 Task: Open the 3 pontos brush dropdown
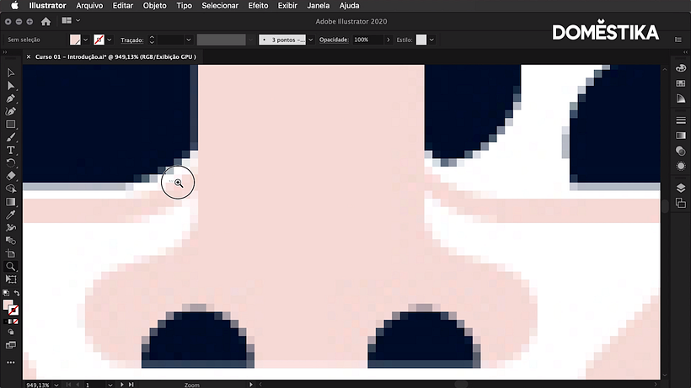311,40
